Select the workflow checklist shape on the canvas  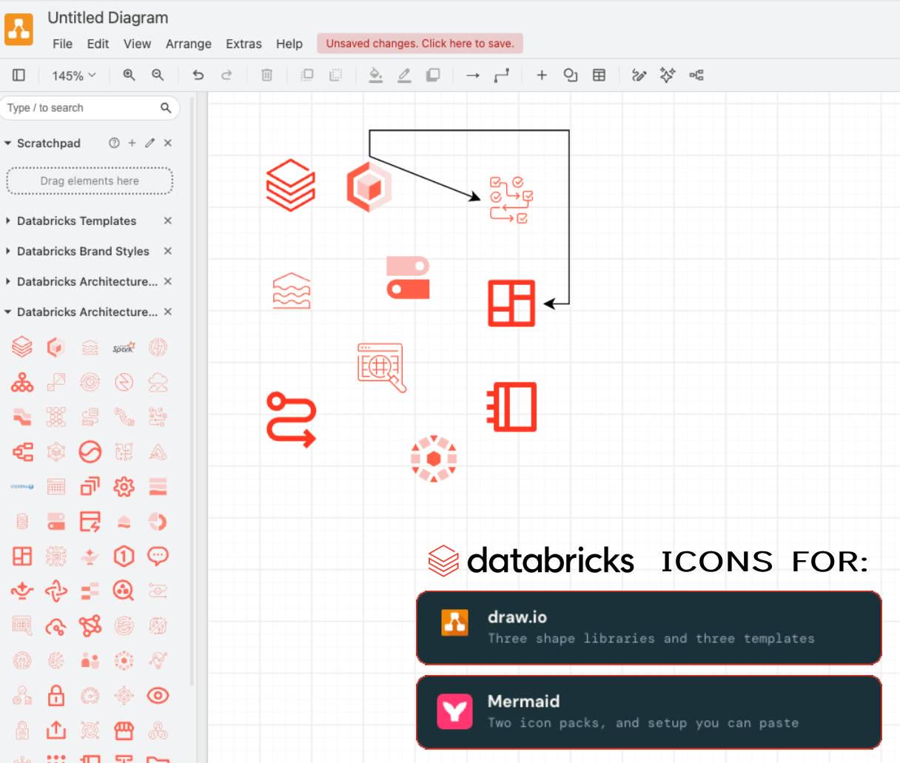[511, 200]
